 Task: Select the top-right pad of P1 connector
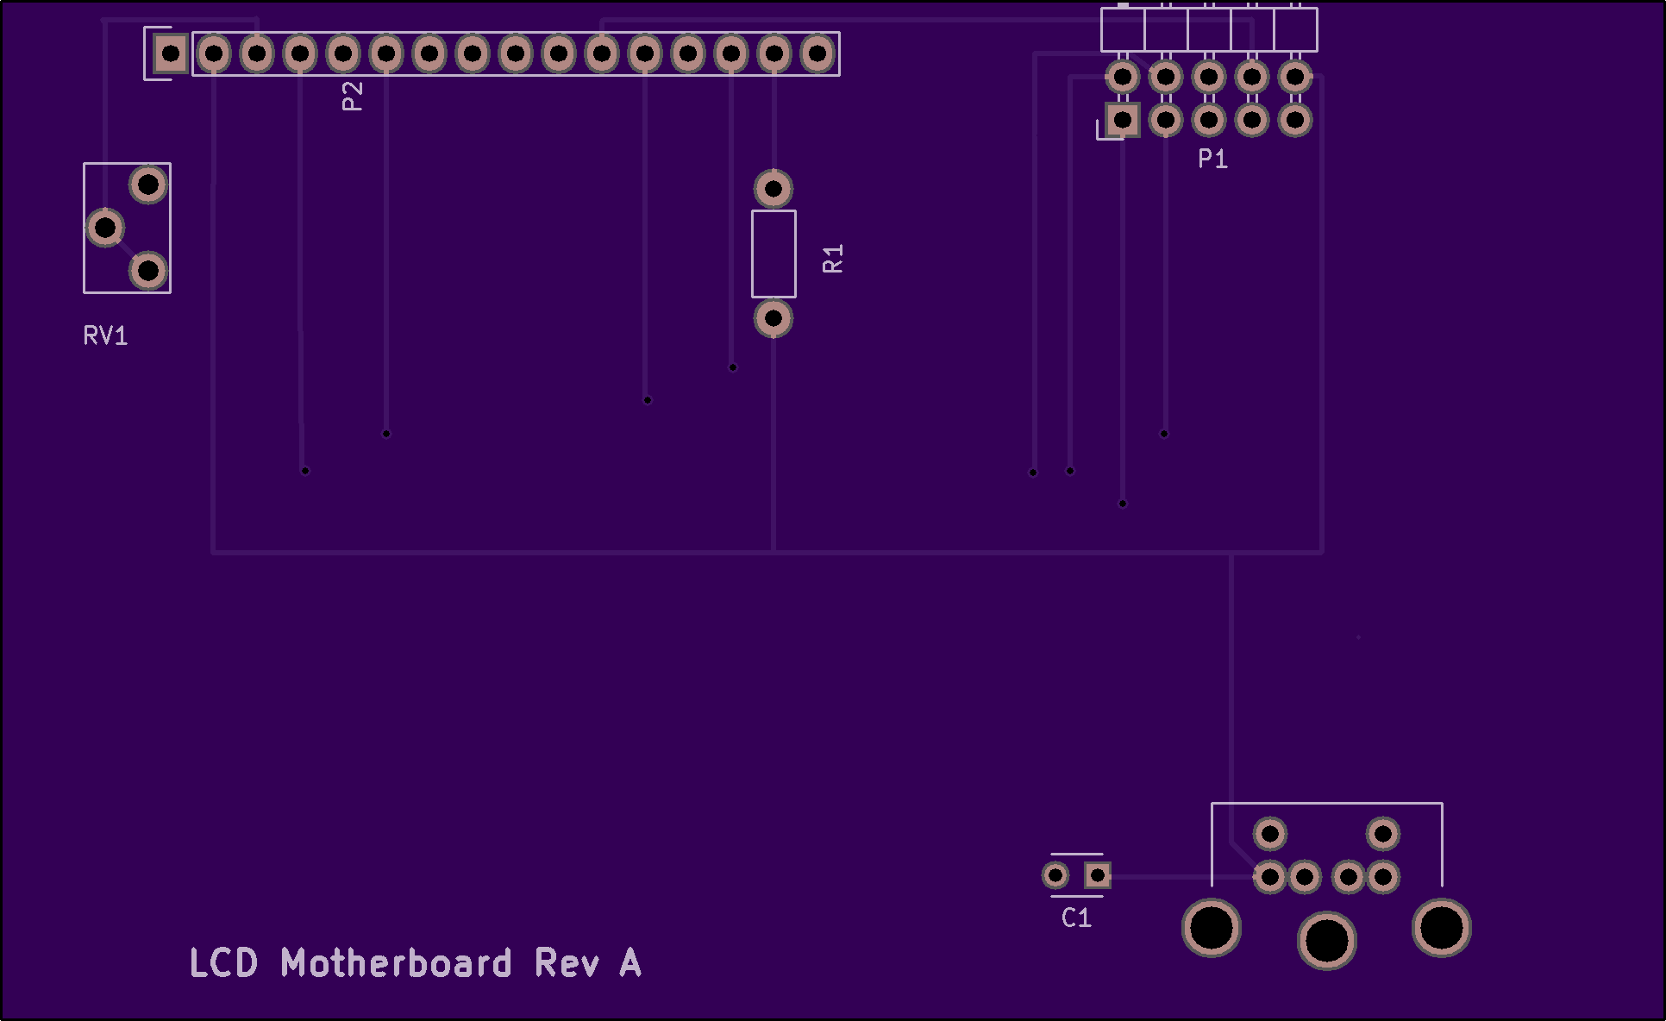pos(1295,77)
